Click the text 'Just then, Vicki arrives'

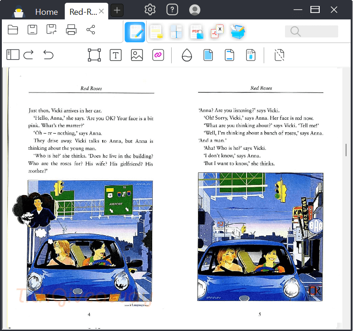54,110
